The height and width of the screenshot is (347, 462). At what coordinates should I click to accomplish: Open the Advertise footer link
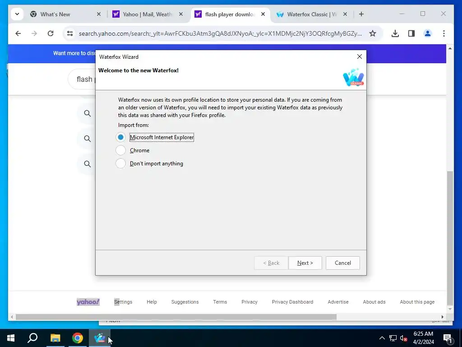(338, 301)
